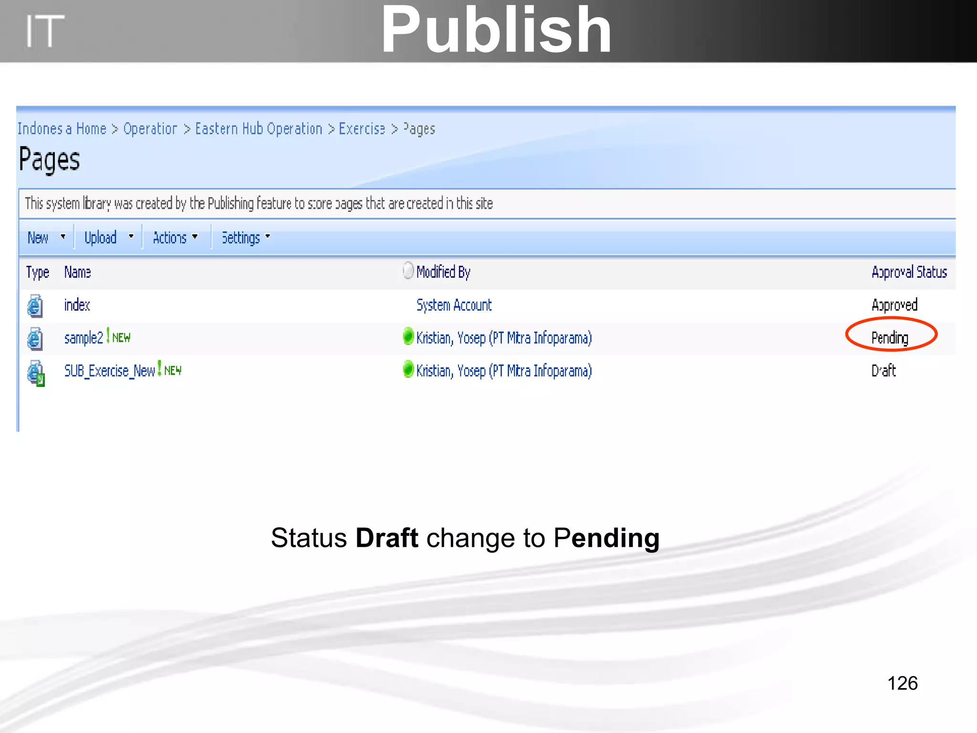Navigate to Operation breadcrumb link
Viewport: 977px width, 733px height.
[150, 128]
